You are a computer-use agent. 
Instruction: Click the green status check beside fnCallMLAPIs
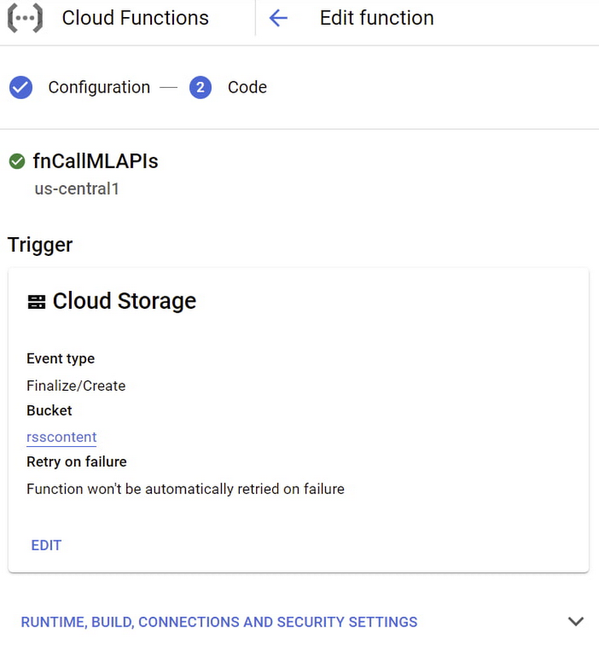click(x=16, y=162)
